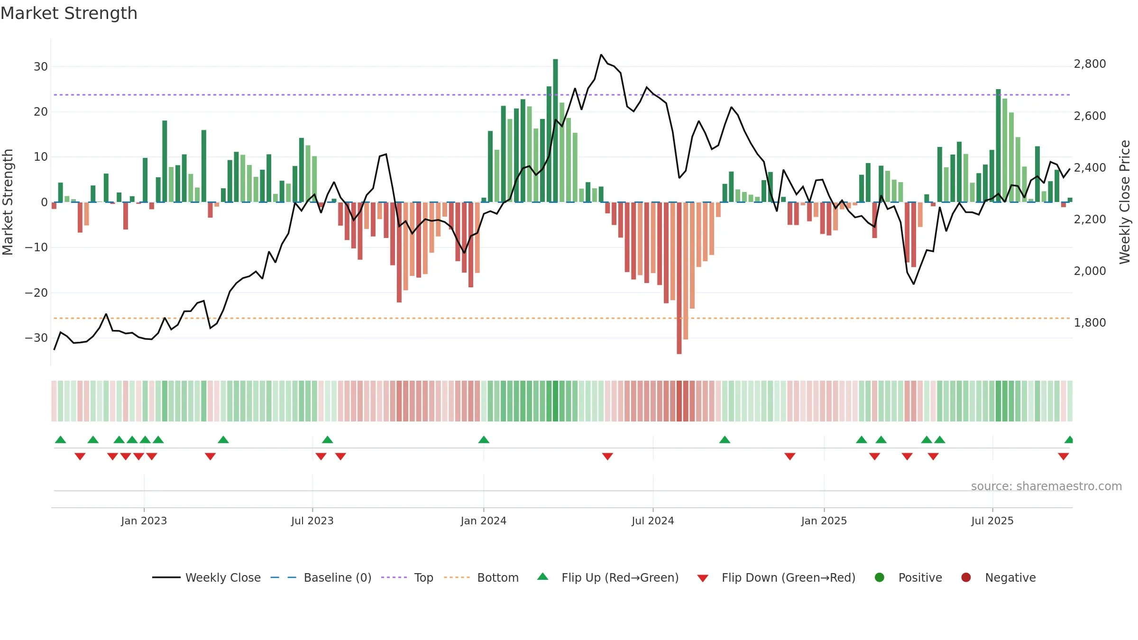Toggle Weekly Close legend entry

(x=206, y=577)
